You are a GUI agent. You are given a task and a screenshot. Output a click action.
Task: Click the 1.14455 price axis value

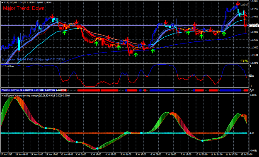254,17
